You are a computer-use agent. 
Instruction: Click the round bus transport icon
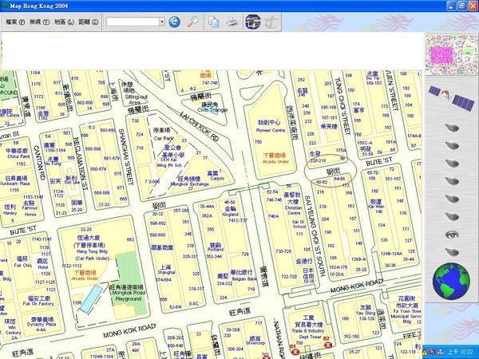coord(253,22)
